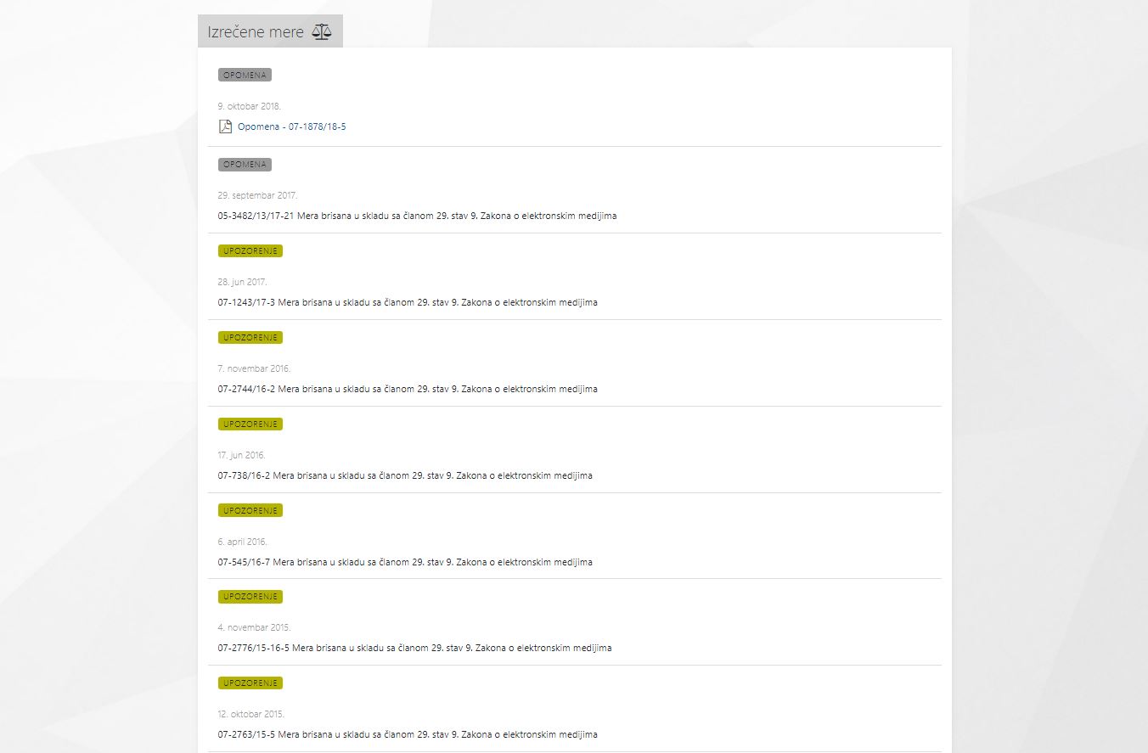Click the UPOZORENJE badge above 6. april 2016
The height and width of the screenshot is (753, 1148).
click(250, 511)
